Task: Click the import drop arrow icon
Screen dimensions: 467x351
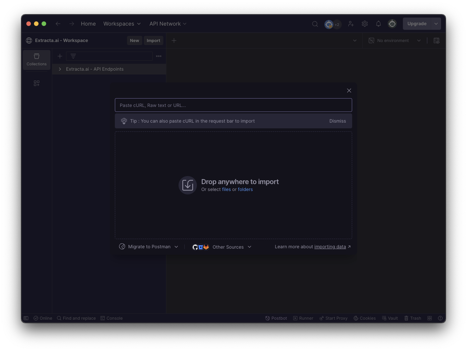Action: (x=188, y=185)
